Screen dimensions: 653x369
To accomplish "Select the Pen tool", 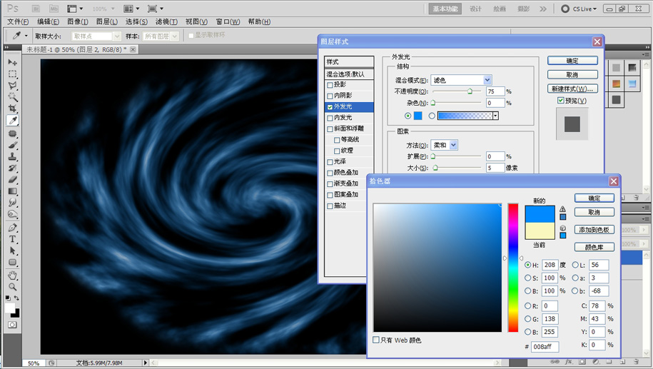I will click(x=13, y=228).
